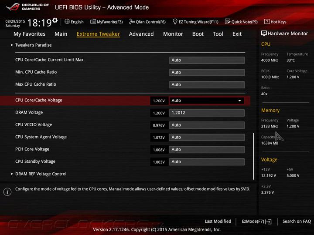Click the vertical scrollbar in settings list
Viewport: 314px width, 235px height.
click(254, 156)
